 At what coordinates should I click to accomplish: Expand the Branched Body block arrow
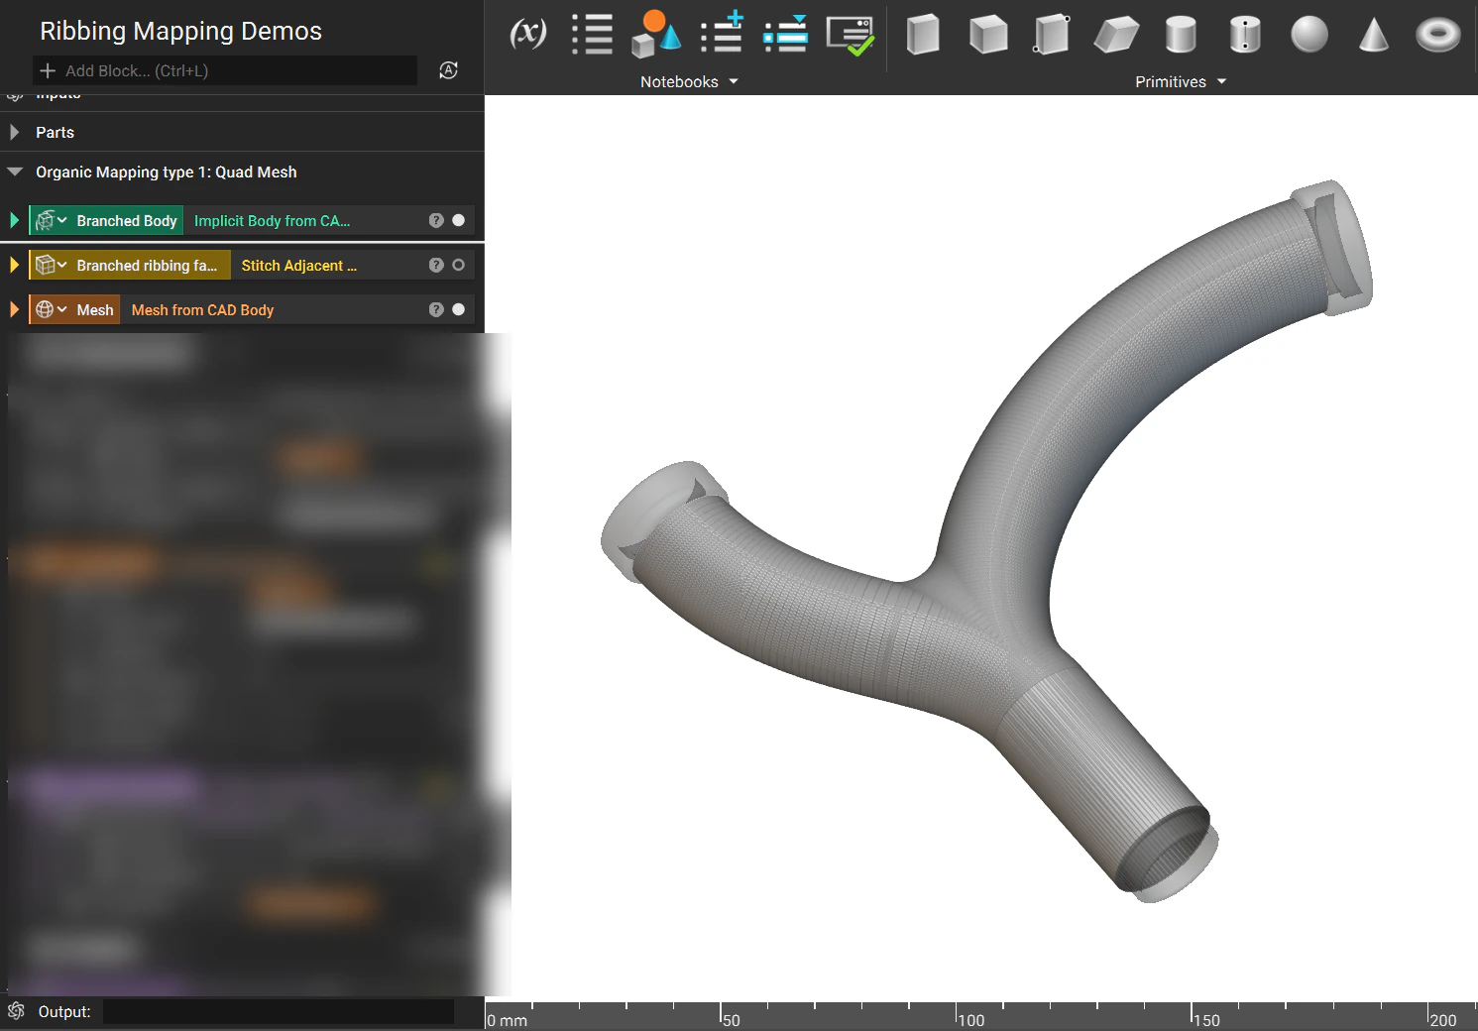point(14,220)
